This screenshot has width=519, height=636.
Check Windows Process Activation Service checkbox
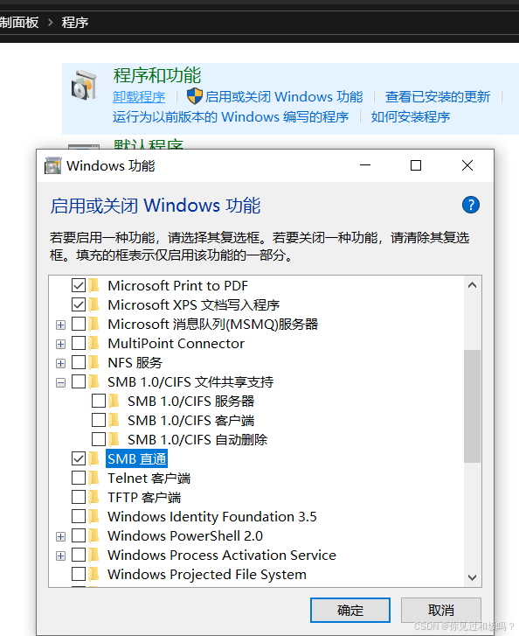point(79,555)
